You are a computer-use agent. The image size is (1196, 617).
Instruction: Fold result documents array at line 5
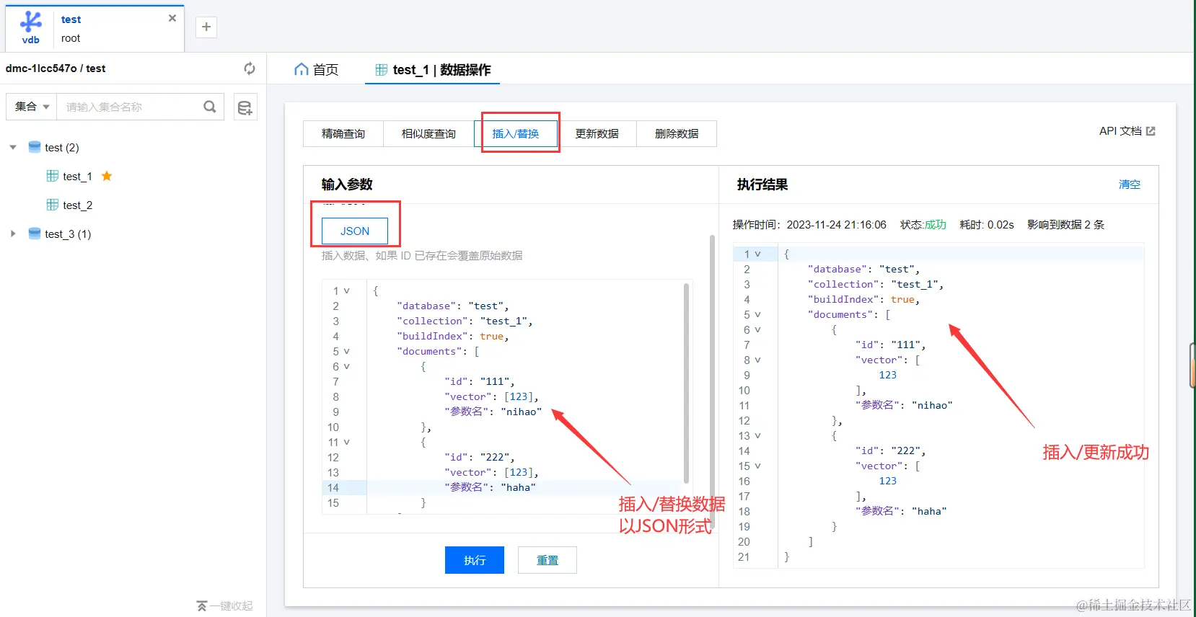tap(758, 315)
